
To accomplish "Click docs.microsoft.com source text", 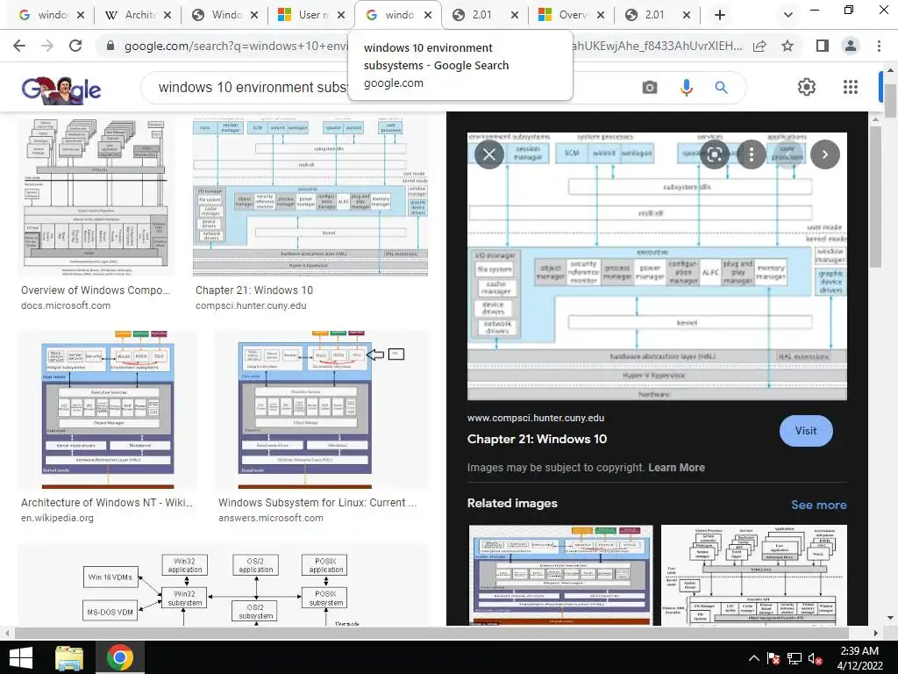I will coord(65,305).
